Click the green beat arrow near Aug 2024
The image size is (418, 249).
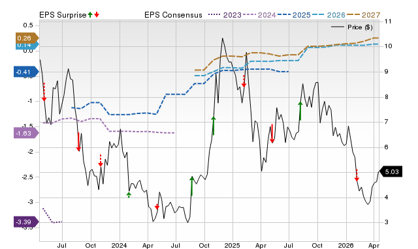191,186
